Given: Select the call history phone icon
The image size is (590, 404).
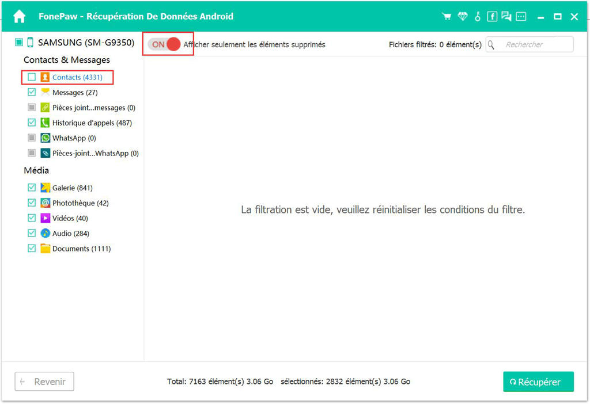Looking at the screenshot, I should (45, 123).
